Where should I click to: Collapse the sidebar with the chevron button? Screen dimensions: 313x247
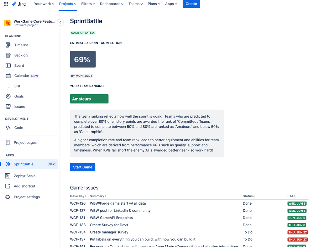60,22
